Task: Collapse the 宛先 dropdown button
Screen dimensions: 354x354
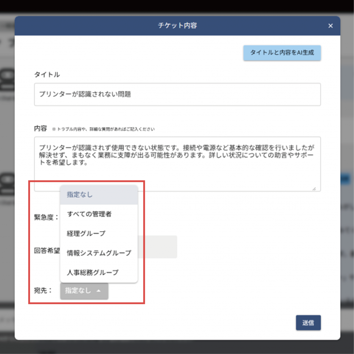Action: (84, 291)
